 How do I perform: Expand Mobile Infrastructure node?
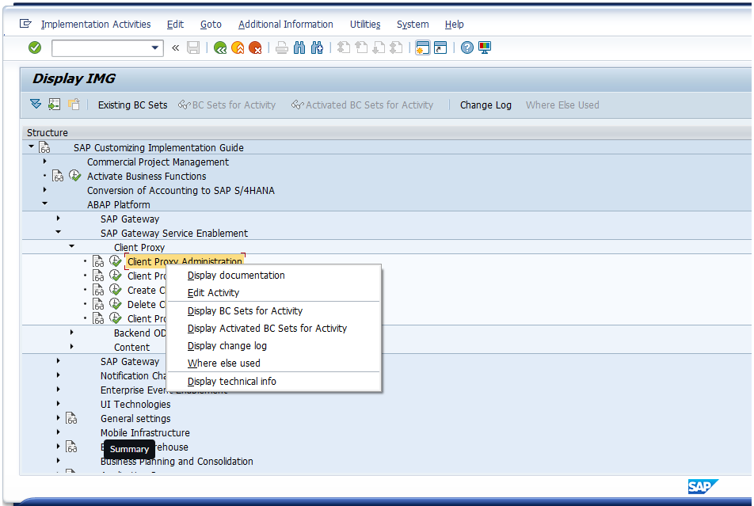pyautogui.click(x=58, y=432)
